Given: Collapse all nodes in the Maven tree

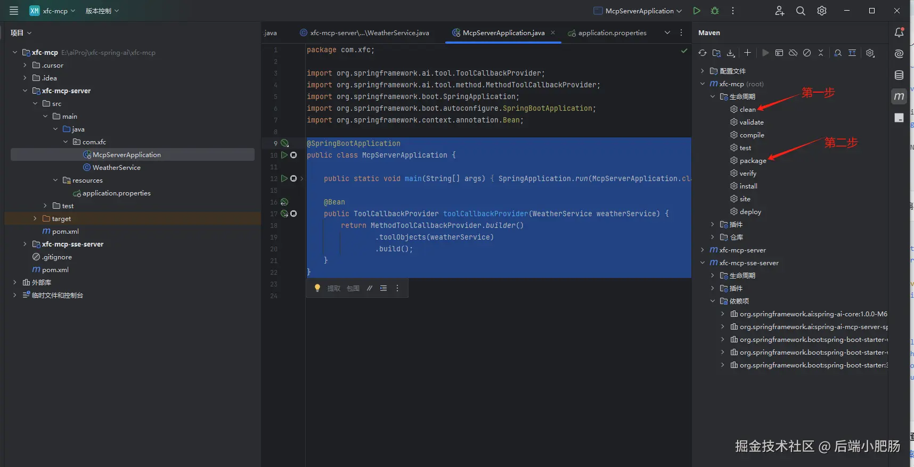Looking at the screenshot, I should click(821, 53).
